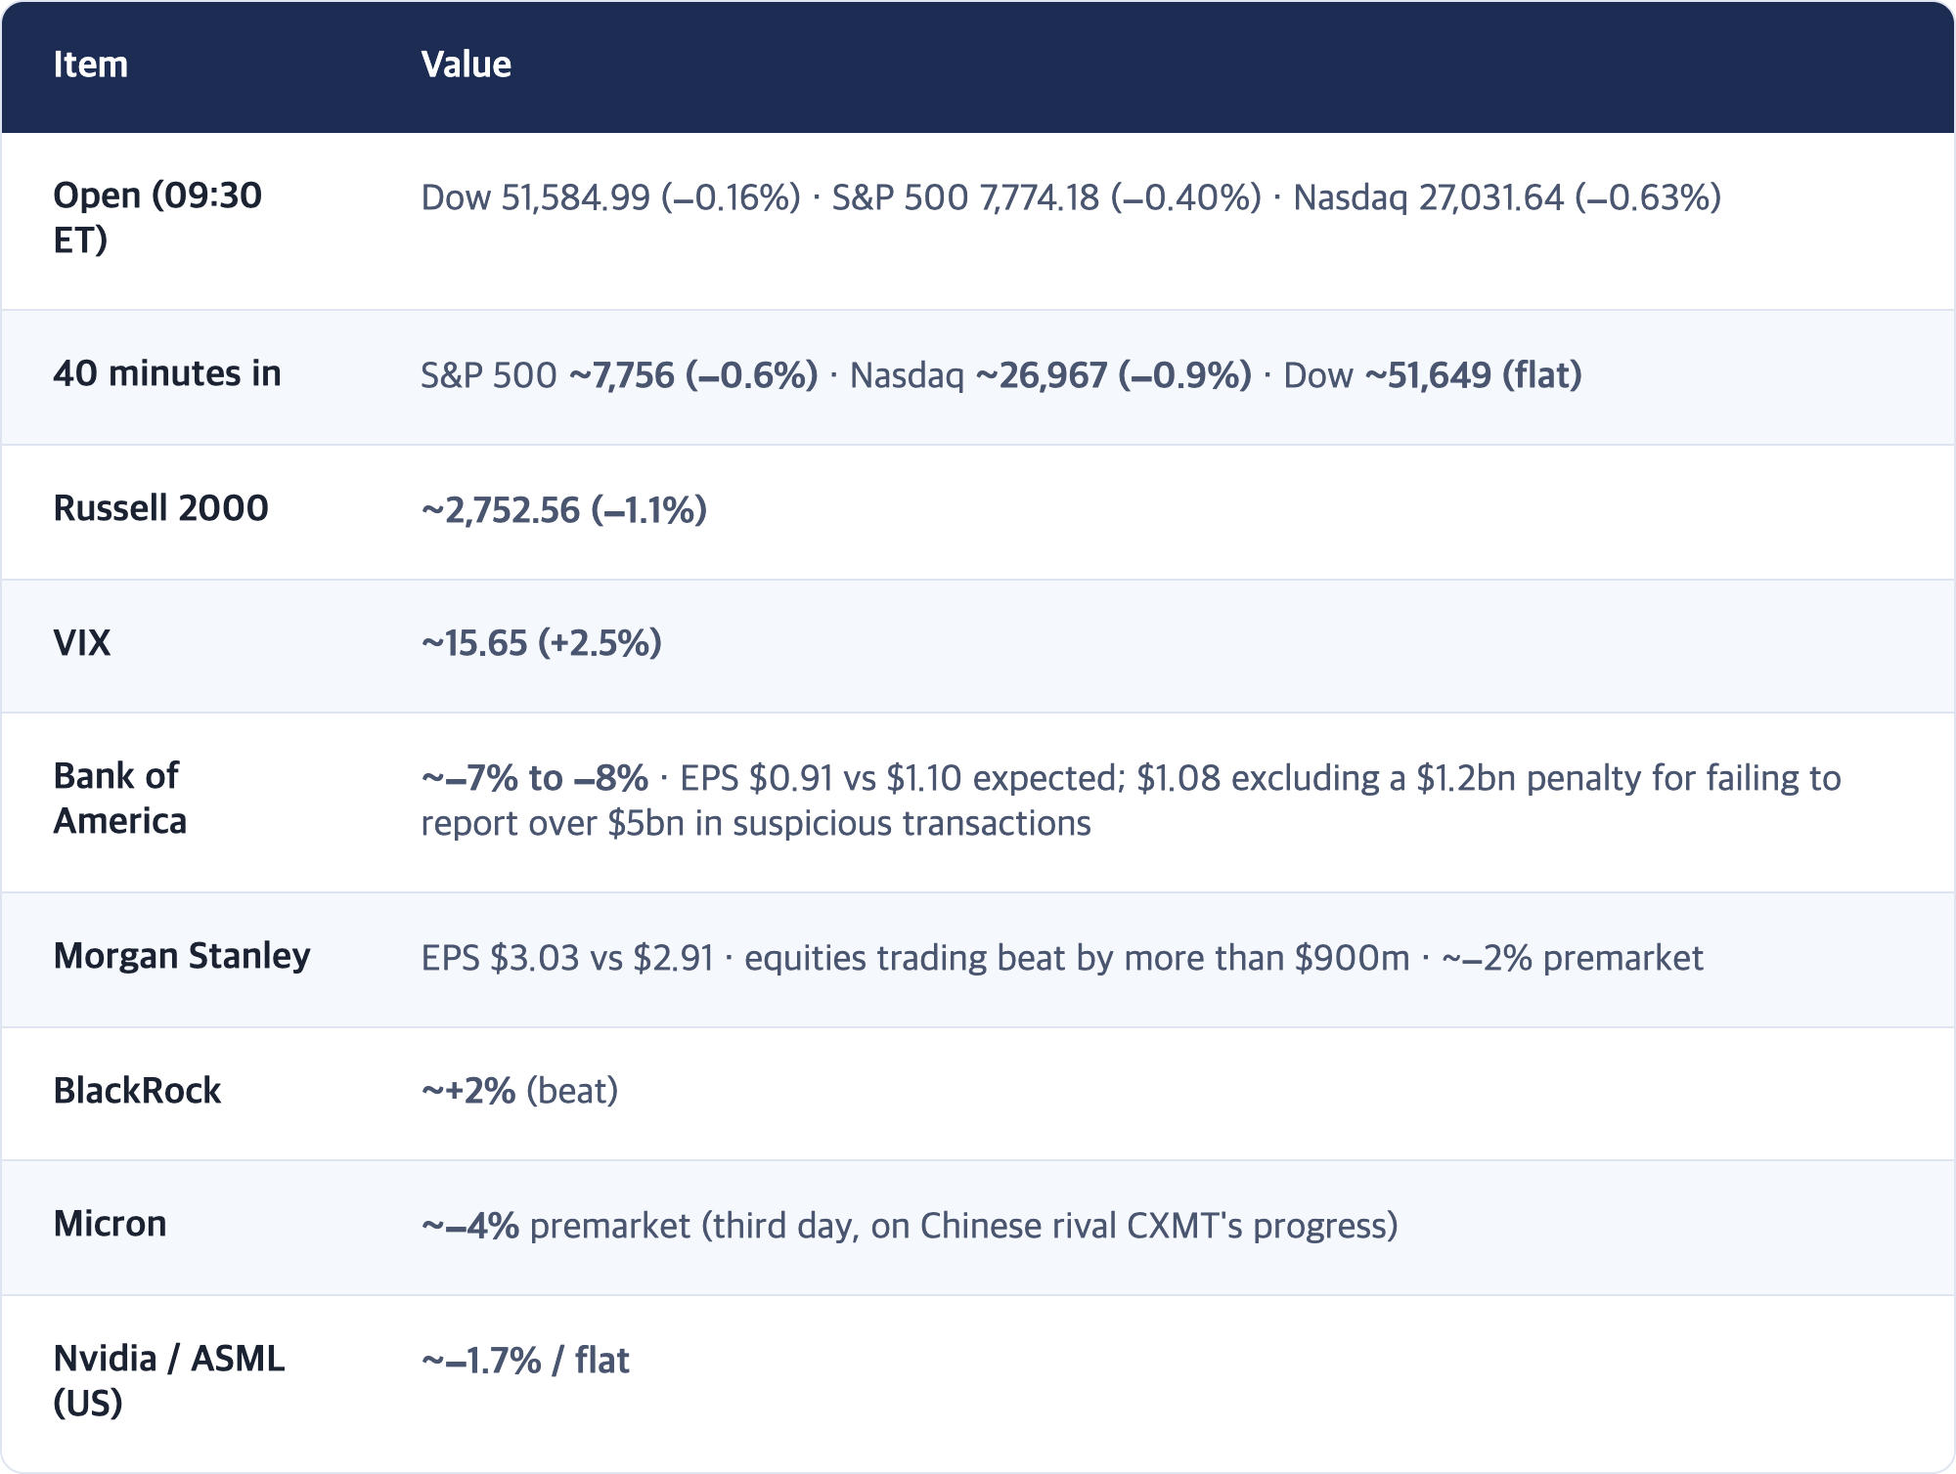Select the "Russell 2000" row label
The image size is (1956, 1474).
coord(160,508)
